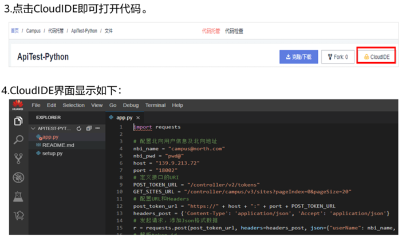418x238 pixels.
Task: Select README.md in file explorer
Action: click(58, 145)
